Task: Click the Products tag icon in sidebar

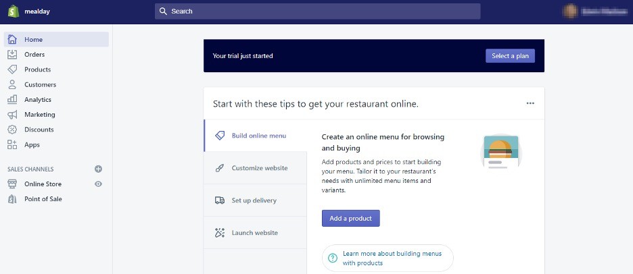Action: (13, 70)
